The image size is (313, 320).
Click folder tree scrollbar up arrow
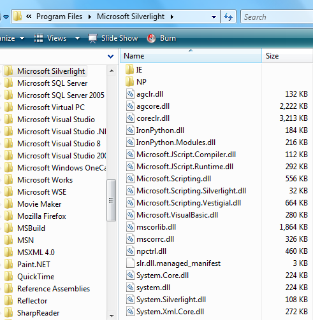[112, 71]
